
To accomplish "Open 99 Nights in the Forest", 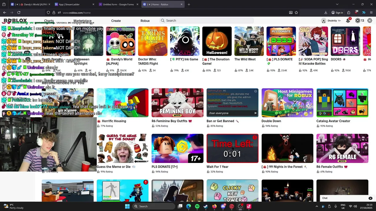I will [x=287, y=148].
